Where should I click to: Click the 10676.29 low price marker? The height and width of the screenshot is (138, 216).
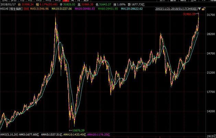[78, 130]
